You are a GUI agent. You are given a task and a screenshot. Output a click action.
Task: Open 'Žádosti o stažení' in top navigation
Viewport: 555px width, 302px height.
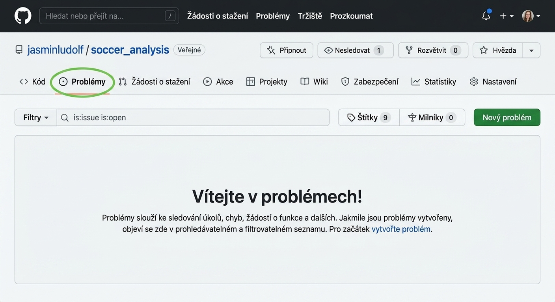click(218, 16)
